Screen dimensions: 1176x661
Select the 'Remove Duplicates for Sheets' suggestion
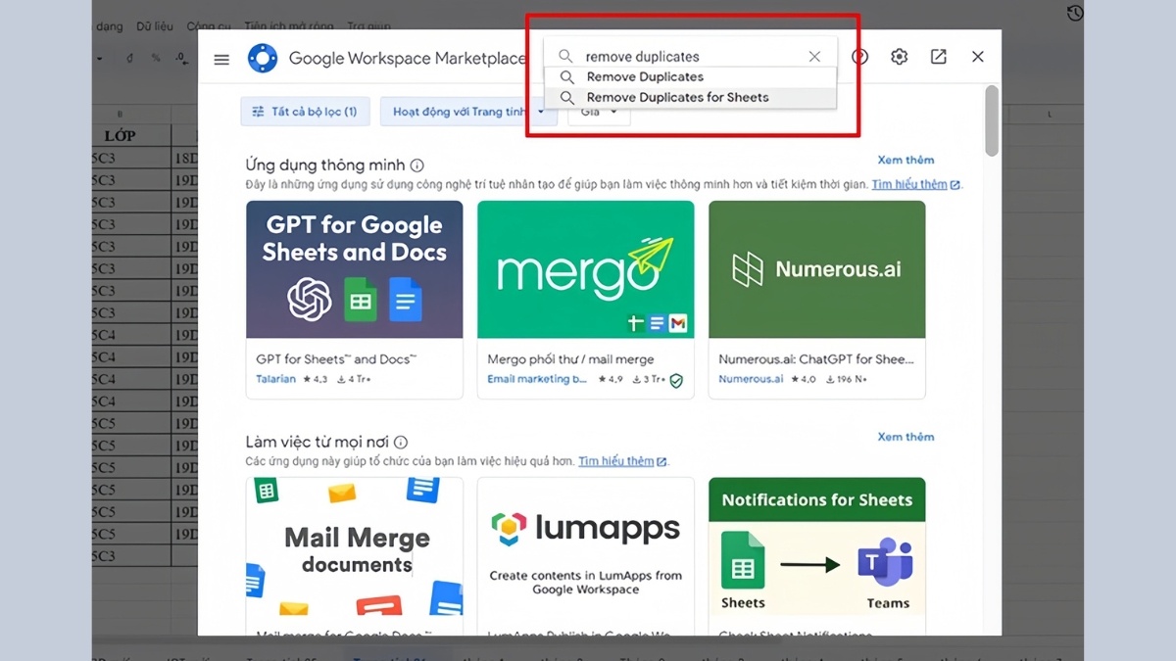[x=691, y=97]
